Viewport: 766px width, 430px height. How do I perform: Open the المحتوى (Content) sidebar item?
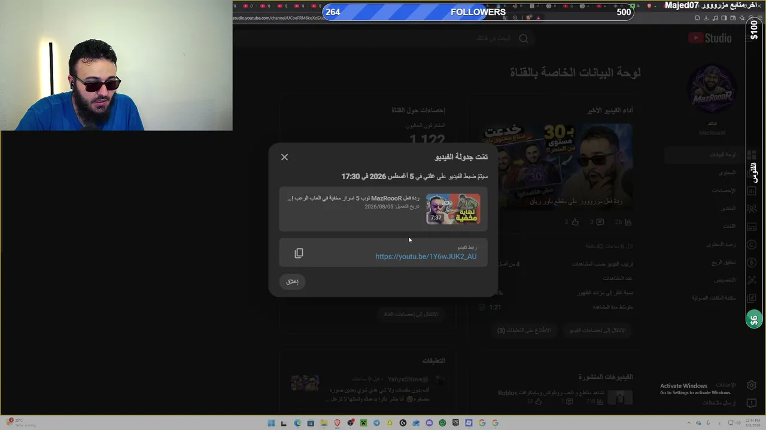click(x=727, y=173)
